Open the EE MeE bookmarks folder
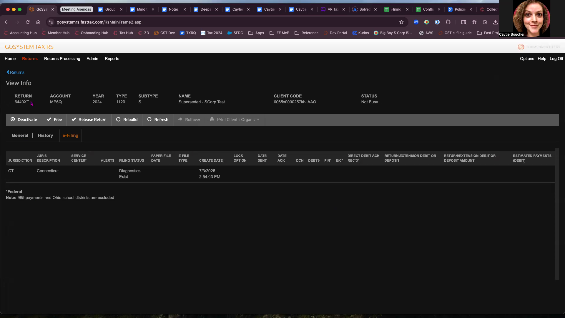Viewport: 565px width, 318px height. point(279,33)
